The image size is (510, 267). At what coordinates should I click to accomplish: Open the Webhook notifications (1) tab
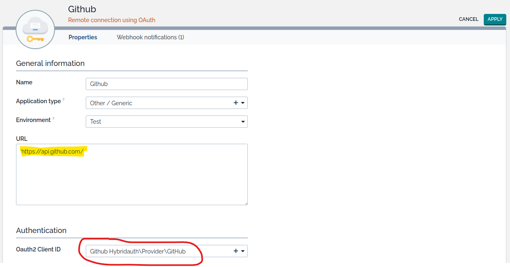click(x=150, y=37)
